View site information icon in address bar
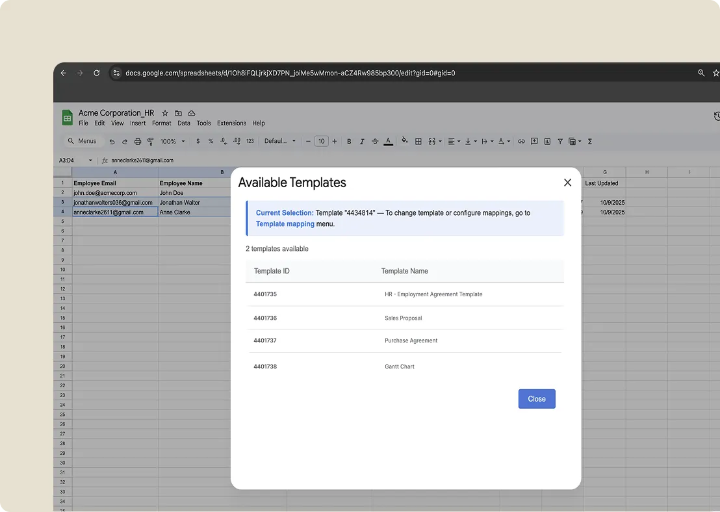The image size is (720, 512). tap(116, 73)
